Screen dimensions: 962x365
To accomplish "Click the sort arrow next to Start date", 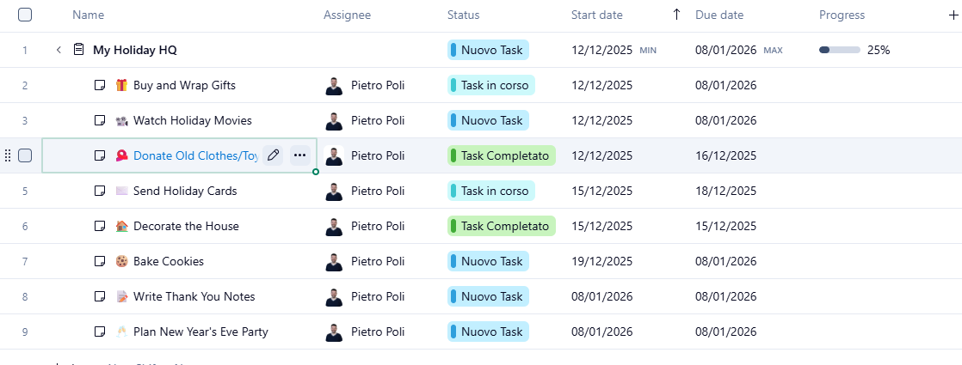I will click(676, 15).
